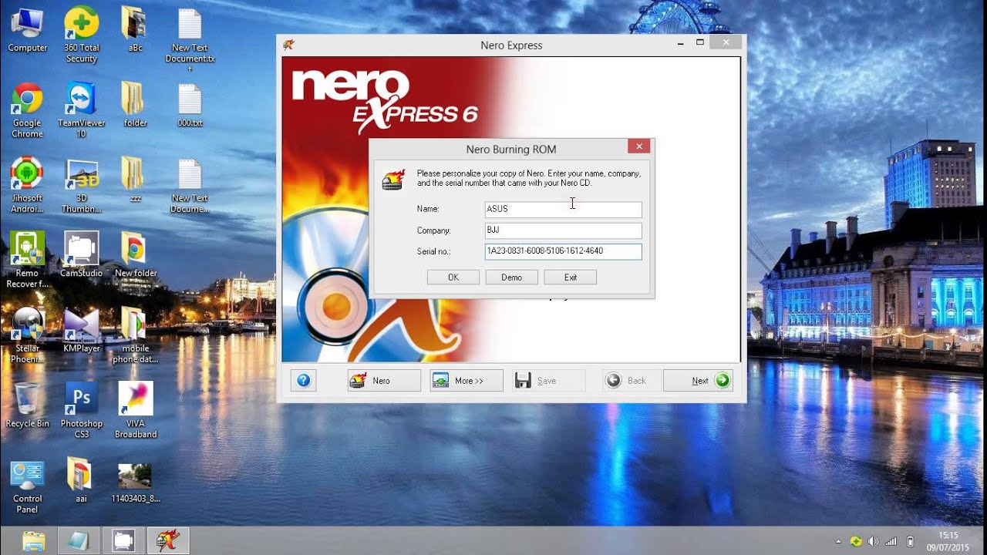Select the 000.txt file icon
The height and width of the screenshot is (555, 987).
point(190,106)
